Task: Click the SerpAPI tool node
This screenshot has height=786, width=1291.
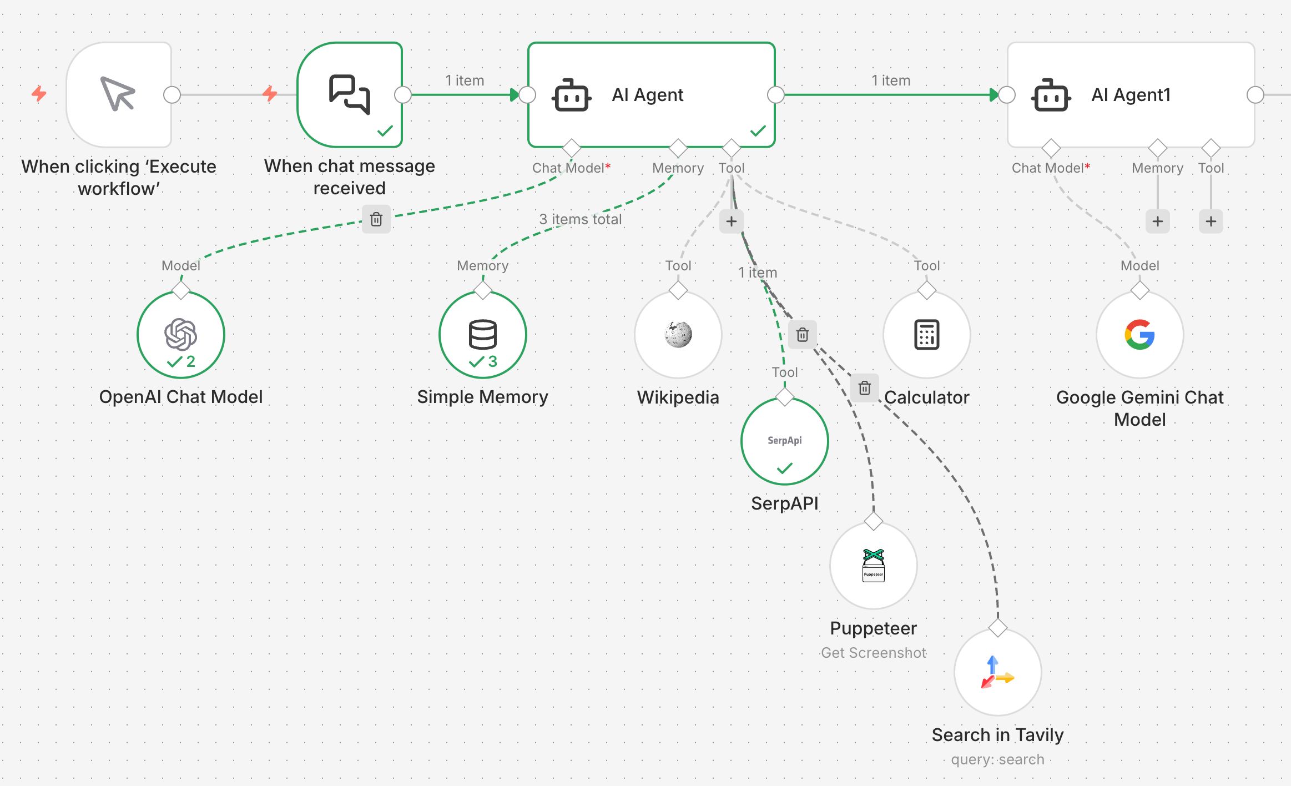Action: pos(784,441)
